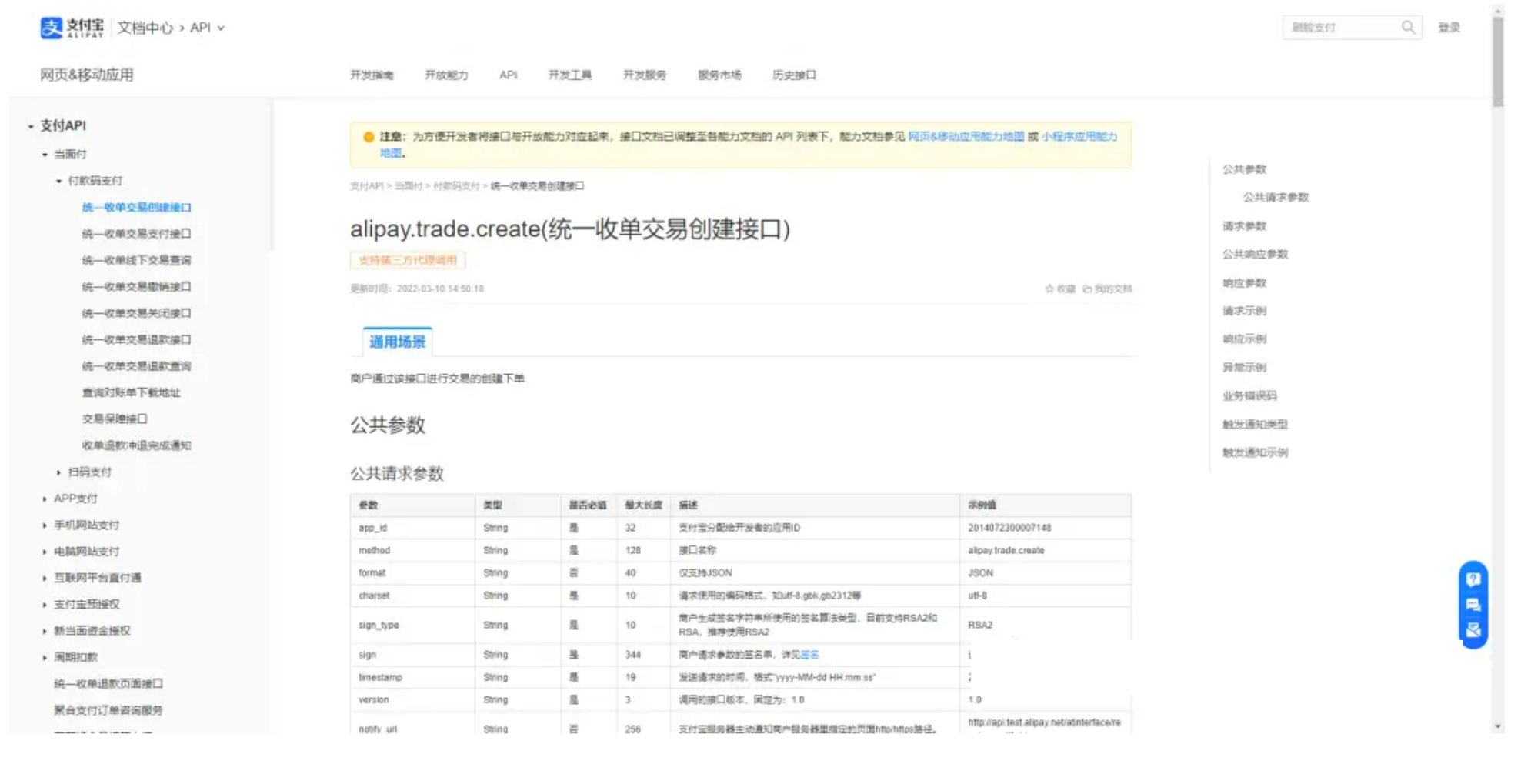Click the Alipay logo in the header

click(x=72, y=28)
